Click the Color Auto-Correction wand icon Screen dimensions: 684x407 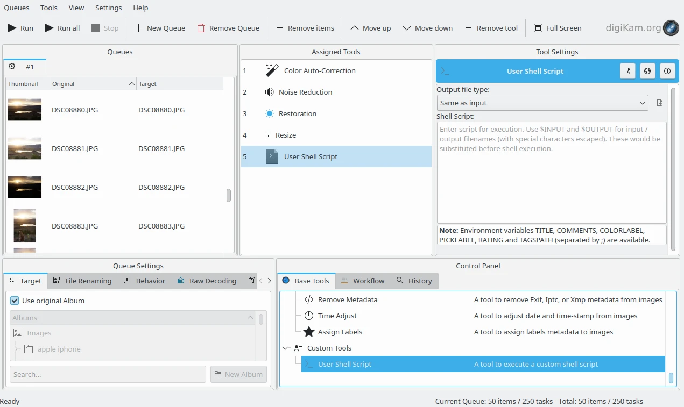click(272, 70)
